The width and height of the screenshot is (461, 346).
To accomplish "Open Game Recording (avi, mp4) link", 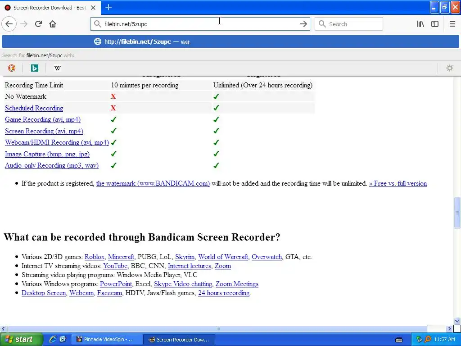I will 43,120.
